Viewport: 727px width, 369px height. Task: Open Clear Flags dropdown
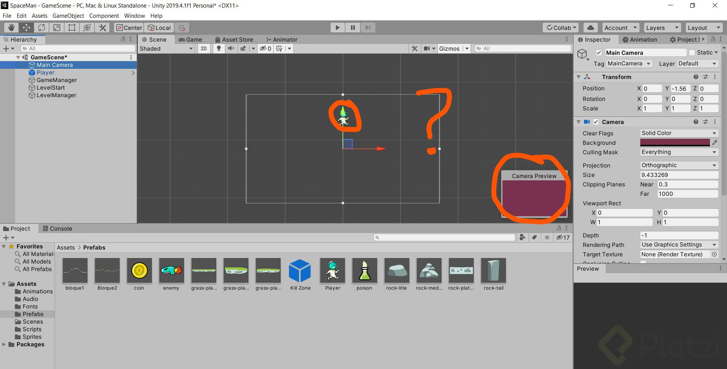tap(679, 133)
